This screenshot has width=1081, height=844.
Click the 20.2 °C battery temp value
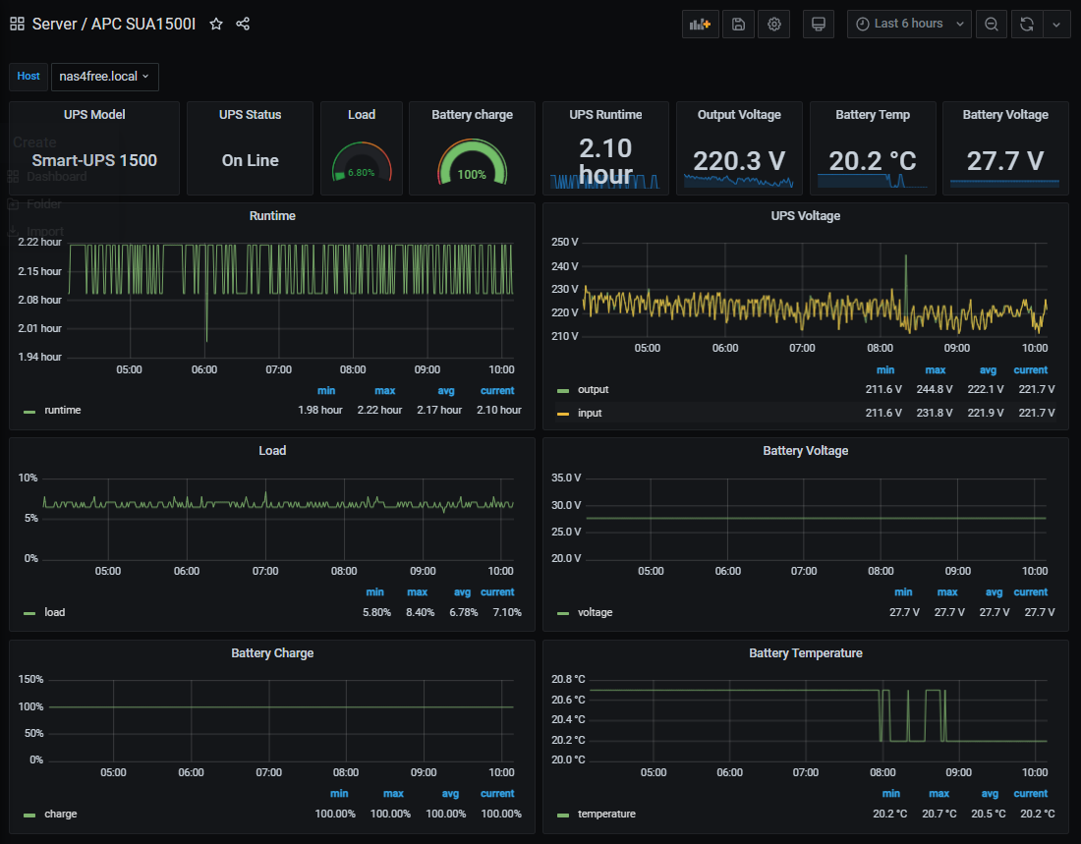873,161
